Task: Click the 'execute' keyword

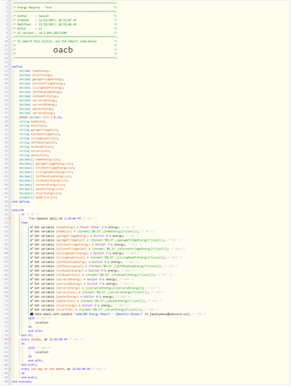Action: click(x=18, y=211)
